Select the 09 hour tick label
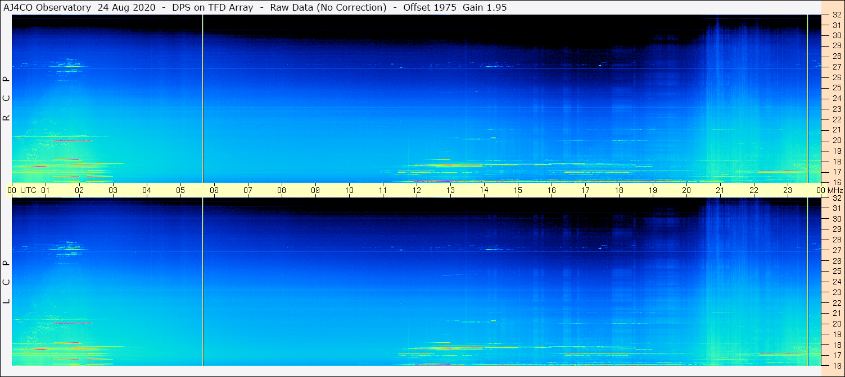 (x=315, y=190)
